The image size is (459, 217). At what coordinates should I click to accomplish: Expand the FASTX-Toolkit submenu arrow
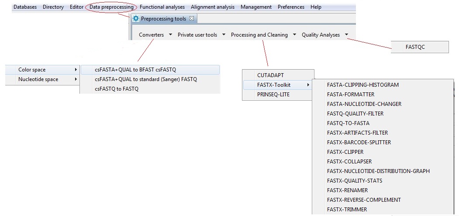[x=309, y=85]
